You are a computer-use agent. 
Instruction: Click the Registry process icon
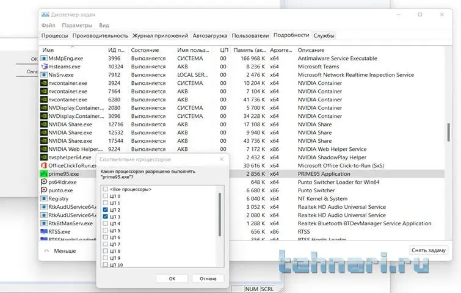(44, 198)
